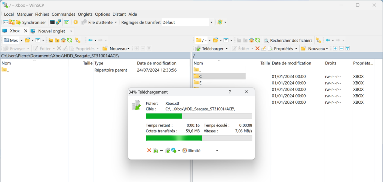383x182 pixels.
Task: Select folder C in remote panel
Action: pos(219,76)
